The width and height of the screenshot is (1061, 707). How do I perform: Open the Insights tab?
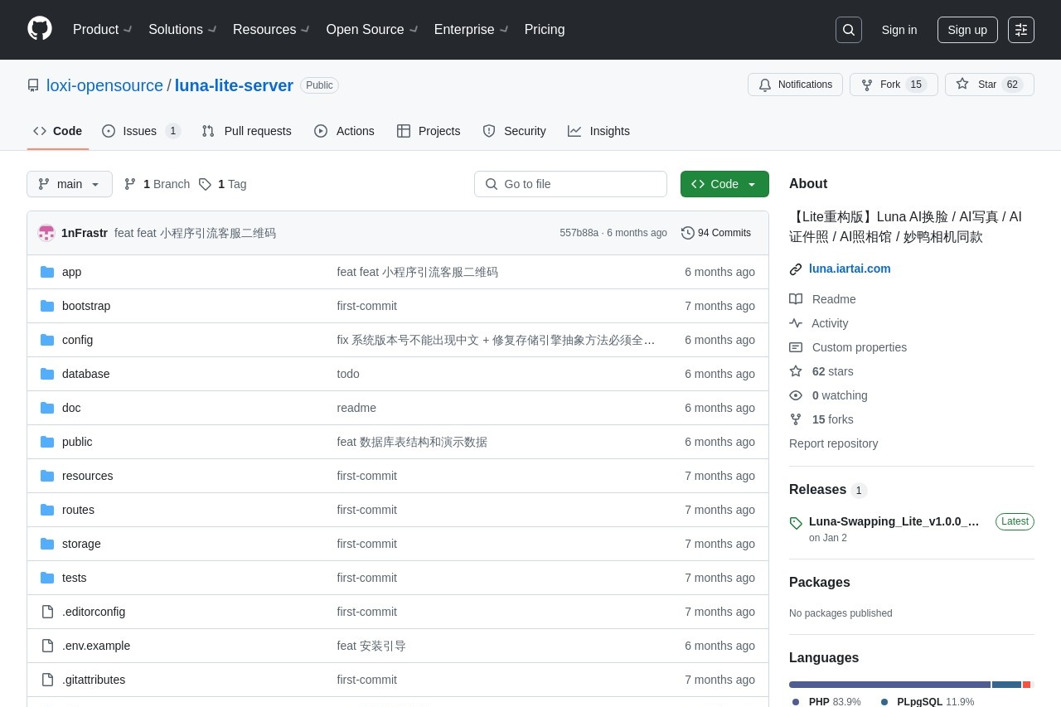point(598,131)
